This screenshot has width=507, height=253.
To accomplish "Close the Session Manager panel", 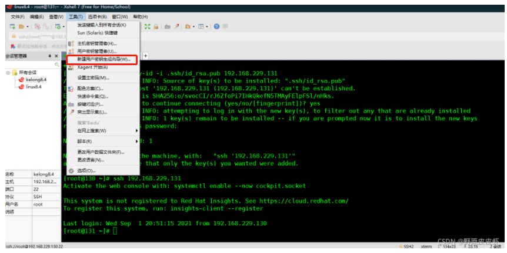I will coord(56,56).
